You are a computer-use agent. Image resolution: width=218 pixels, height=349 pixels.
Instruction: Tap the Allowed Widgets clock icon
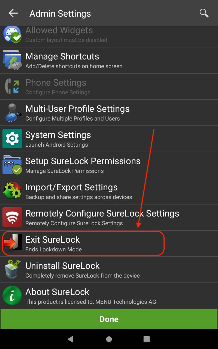tap(12, 34)
